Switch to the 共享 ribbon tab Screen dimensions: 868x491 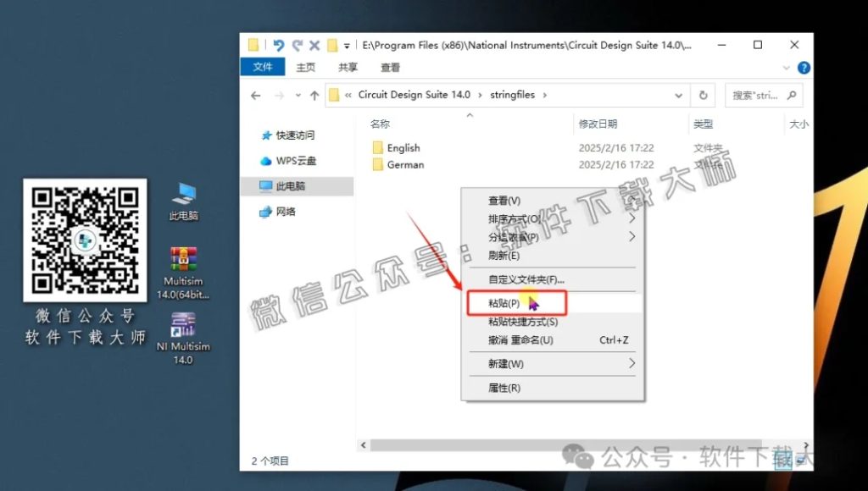[x=348, y=68]
